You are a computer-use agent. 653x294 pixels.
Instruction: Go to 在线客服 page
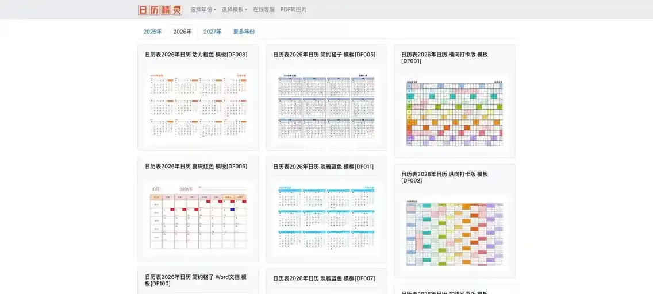point(264,10)
